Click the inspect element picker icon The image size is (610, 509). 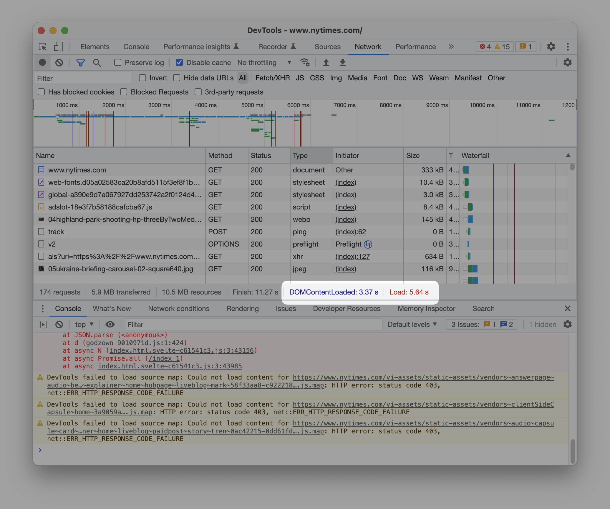click(43, 47)
